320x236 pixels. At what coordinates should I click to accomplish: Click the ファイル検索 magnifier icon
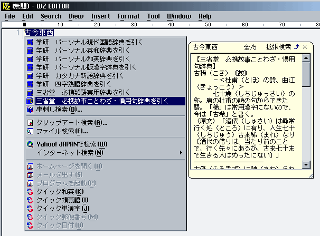click(x=30, y=131)
